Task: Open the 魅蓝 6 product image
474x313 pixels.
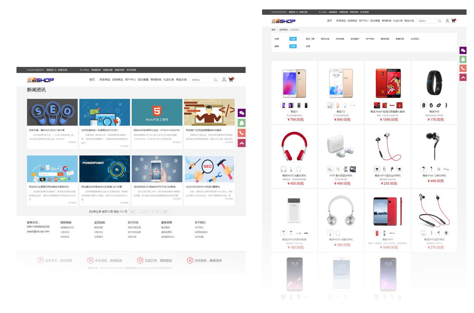Action: 294,83
